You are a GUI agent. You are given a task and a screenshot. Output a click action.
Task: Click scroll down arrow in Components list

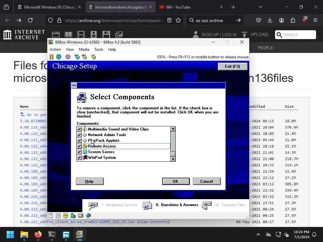[x=173, y=159]
